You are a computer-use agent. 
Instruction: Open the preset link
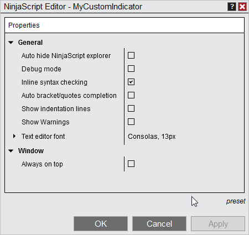(236, 201)
